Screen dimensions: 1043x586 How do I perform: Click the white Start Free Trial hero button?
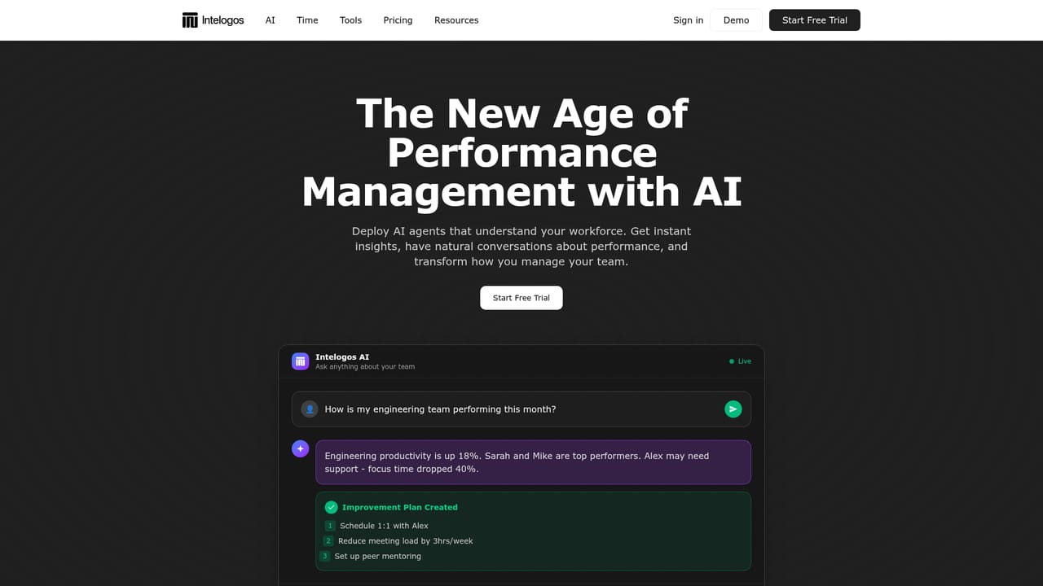pyautogui.click(x=521, y=298)
